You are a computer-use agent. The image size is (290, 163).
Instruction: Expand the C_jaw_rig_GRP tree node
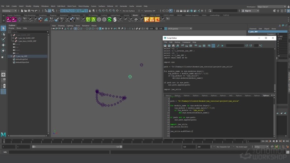(11, 56)
